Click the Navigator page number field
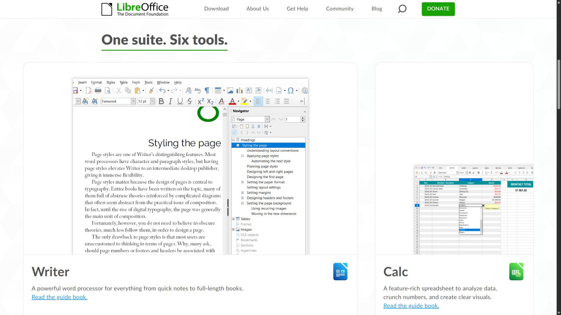 [293, 119]
